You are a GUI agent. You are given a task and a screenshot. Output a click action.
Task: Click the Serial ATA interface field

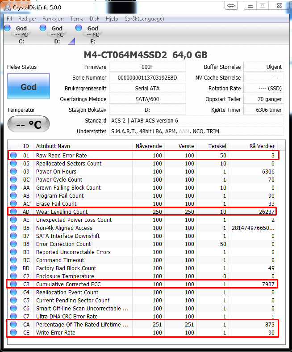pos(147,89)
